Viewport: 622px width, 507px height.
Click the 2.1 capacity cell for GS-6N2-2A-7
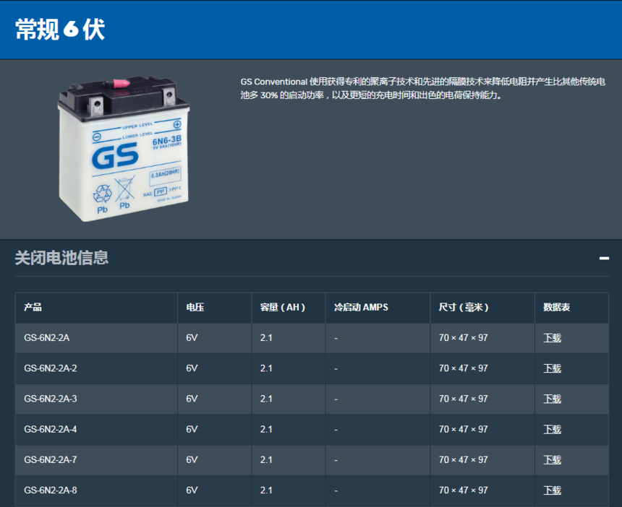coord(289,460)
